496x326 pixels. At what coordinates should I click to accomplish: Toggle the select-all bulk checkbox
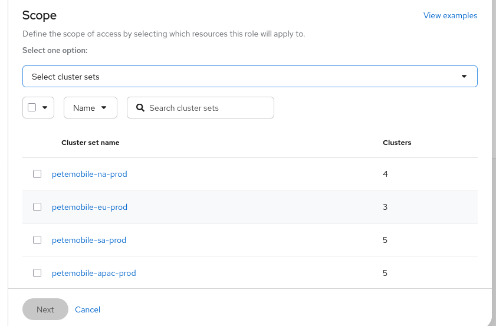coord(32,107)
